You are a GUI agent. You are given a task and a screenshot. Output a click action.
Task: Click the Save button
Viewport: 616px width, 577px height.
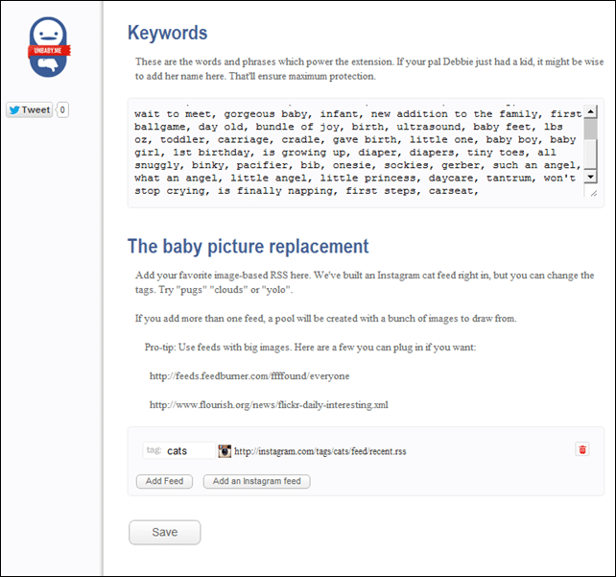[165, 532]
